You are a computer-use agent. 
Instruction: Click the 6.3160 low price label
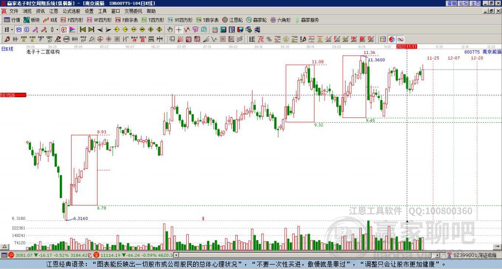(x=80, y=218)
